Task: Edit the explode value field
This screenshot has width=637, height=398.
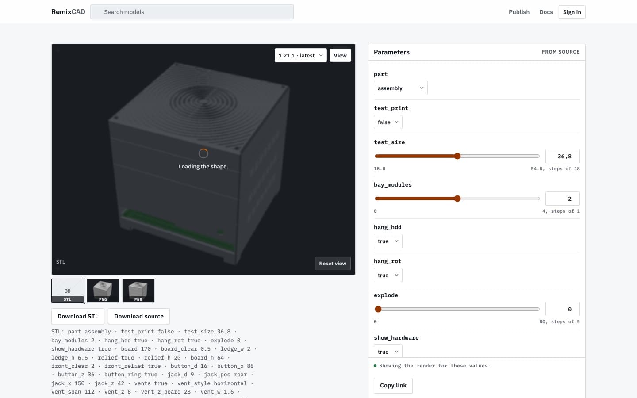Action: pyautogui.click(x=563, y=309)
